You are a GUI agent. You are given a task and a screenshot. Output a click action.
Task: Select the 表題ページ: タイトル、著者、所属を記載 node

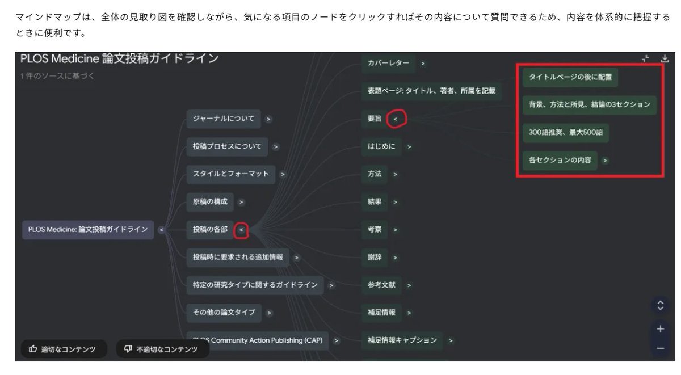click(x=432, y=91)
